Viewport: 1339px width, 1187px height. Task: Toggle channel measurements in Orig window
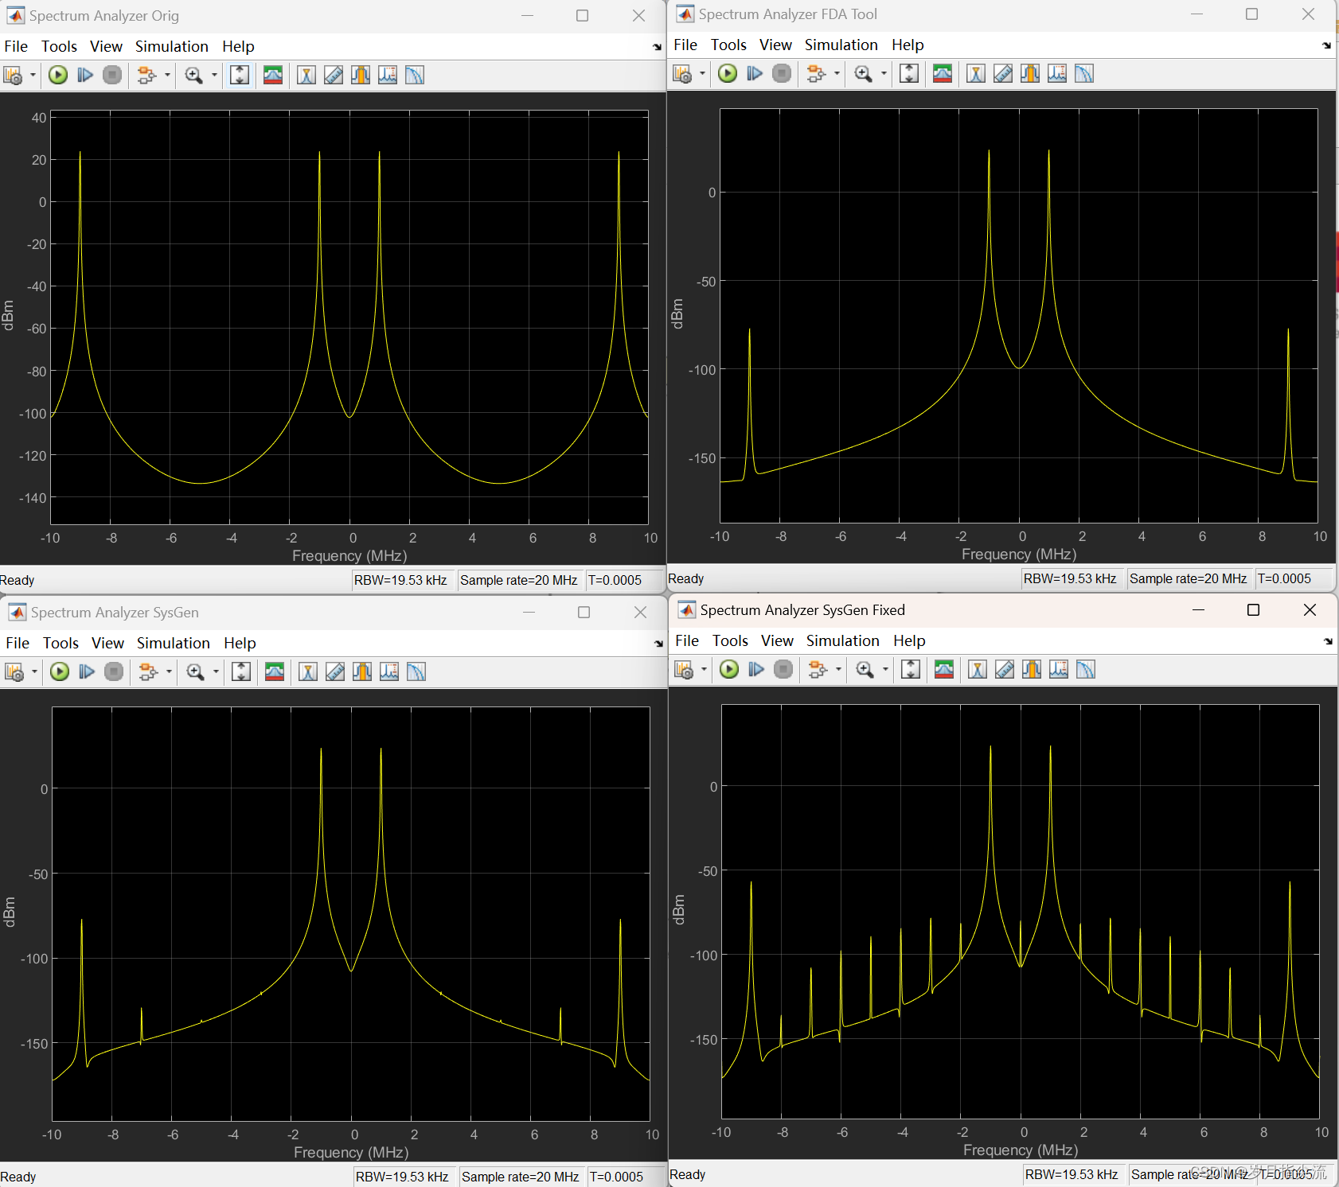[x=361, y=75]
